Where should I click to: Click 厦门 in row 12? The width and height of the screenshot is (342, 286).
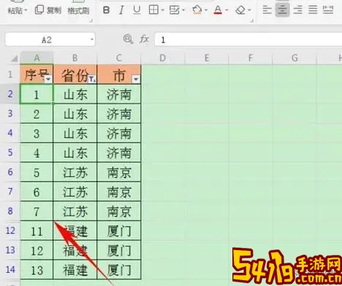119,231
